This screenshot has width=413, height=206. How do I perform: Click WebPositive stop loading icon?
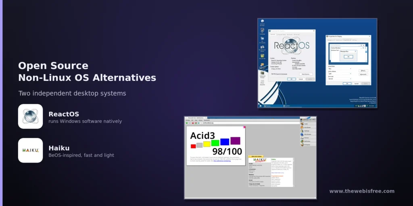193,123
